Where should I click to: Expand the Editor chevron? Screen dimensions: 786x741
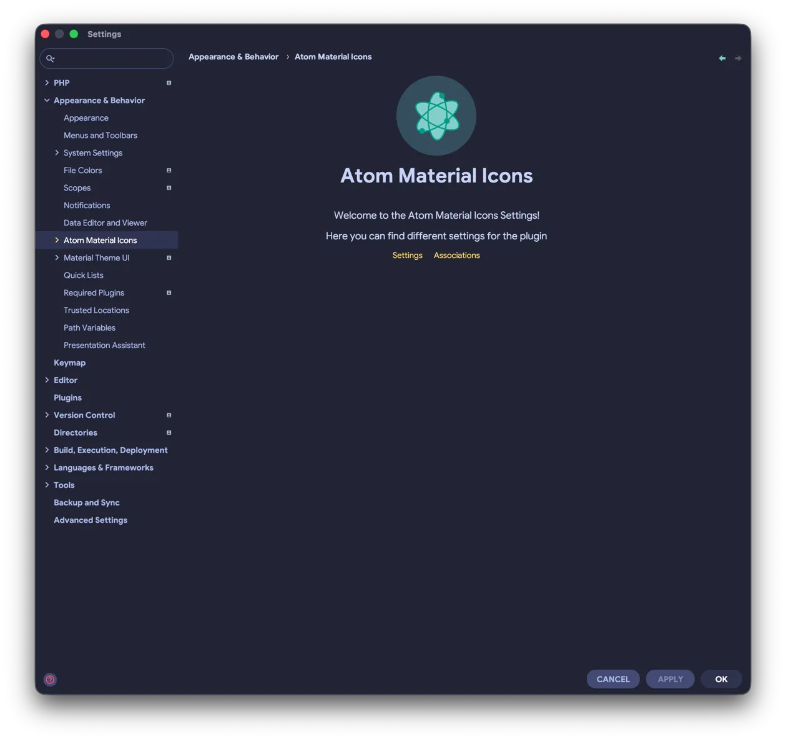47,380
